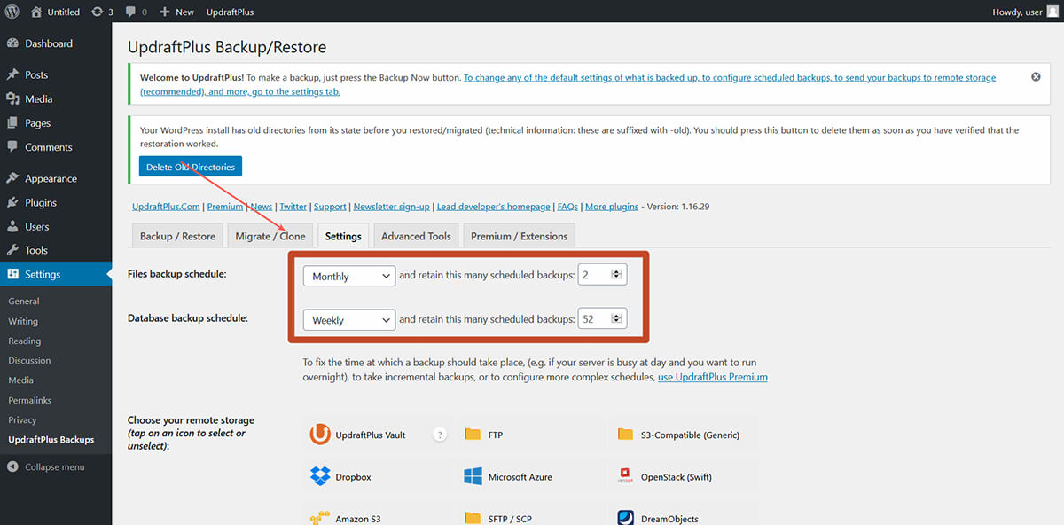Open the + New menu in admin bar

[177, 12]
